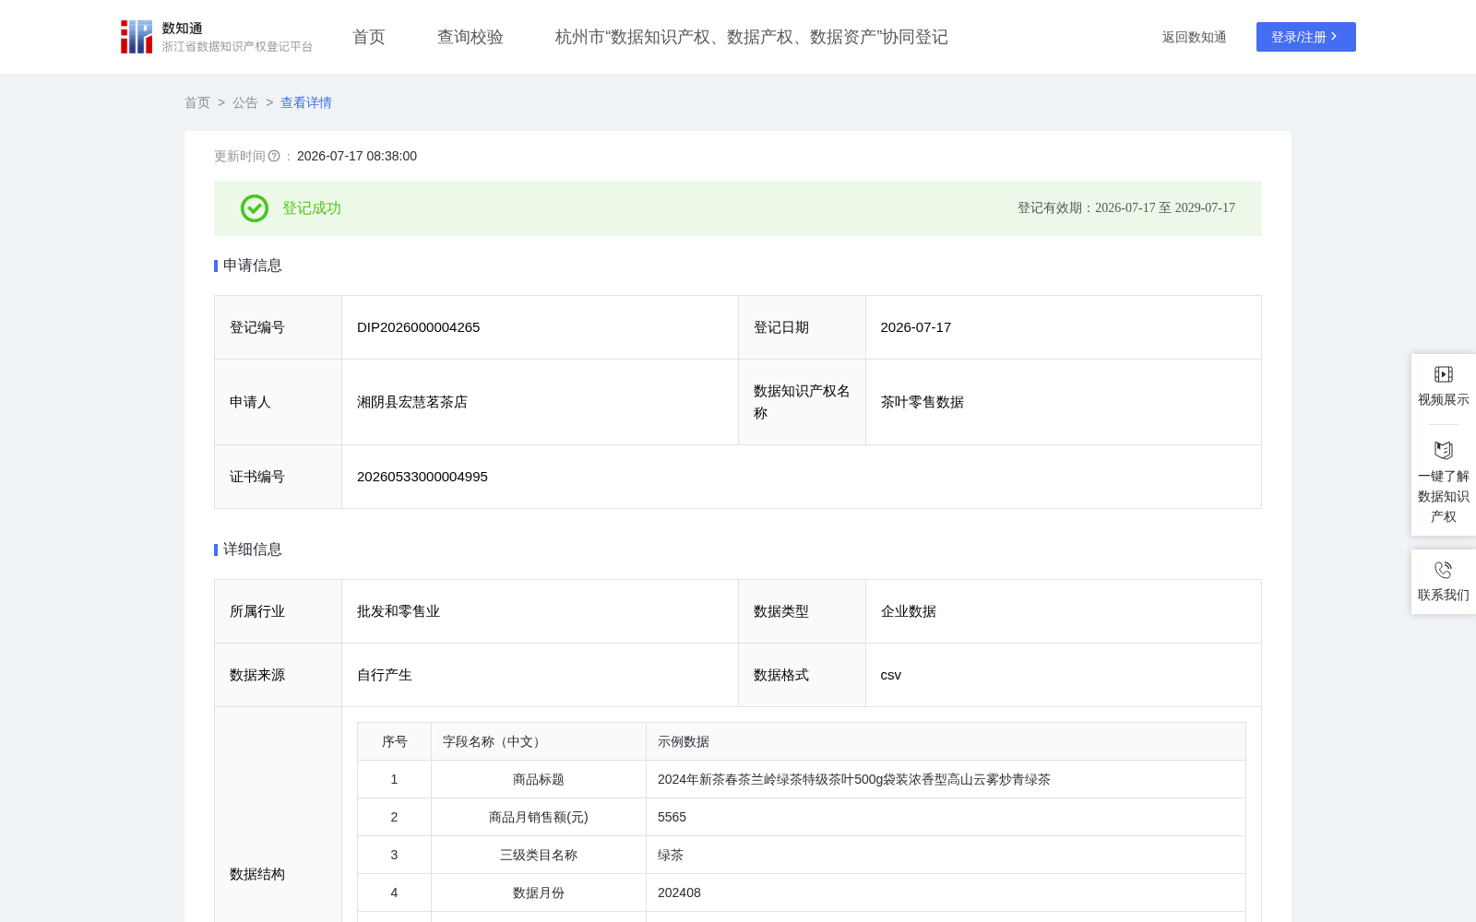This screenshot has width=1476, height=922.
Task: Select registration number DIP2026000004265
Action: [419, 327]
